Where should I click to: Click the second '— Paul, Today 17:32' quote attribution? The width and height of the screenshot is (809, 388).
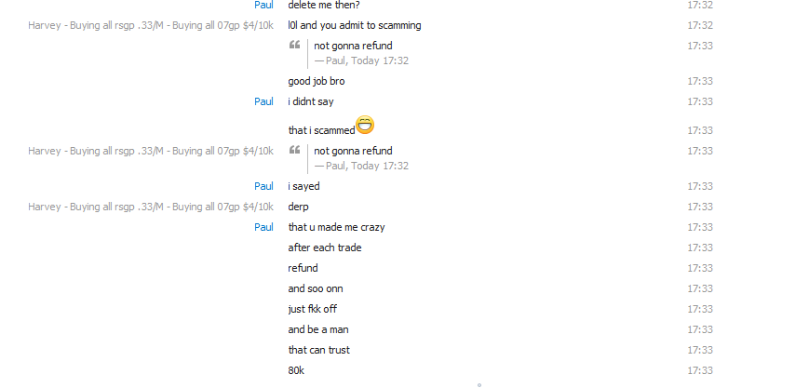point(361,167)
